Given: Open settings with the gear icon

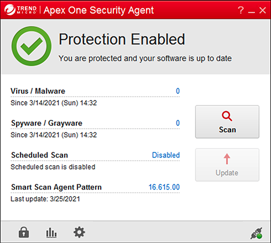Looking at the screenshot, I should pos(79,233).
